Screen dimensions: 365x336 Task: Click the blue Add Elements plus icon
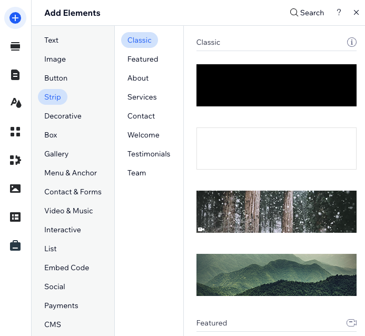[15, 18]
